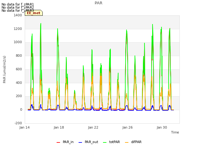Click the 200 y-axis tick label
Viewport: 198px width, 148px height.
(x=19, y=96)
